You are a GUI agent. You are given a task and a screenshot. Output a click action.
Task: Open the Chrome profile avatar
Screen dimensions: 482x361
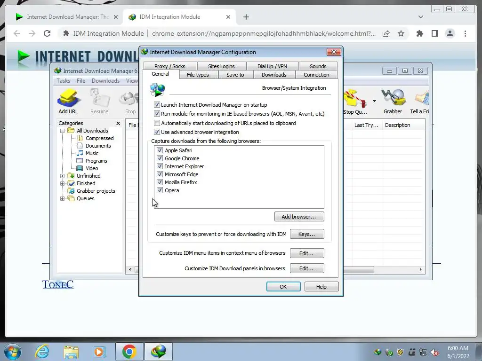[450, 33]
